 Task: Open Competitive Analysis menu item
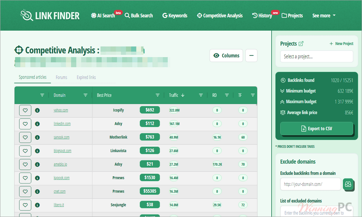(220, 15)
